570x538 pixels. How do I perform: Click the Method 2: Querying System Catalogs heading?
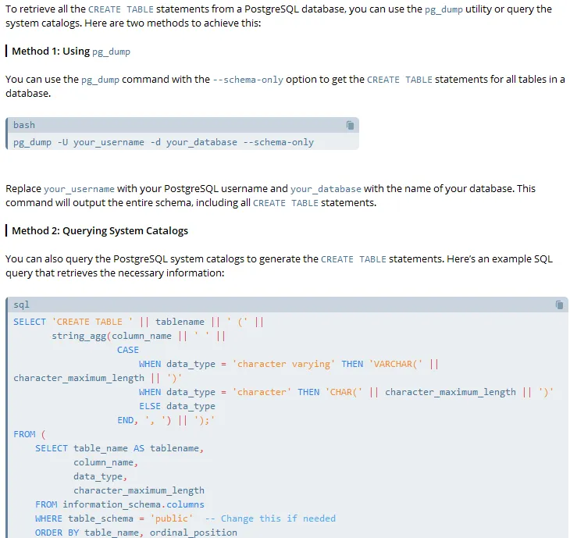click(x=100, y=230)
